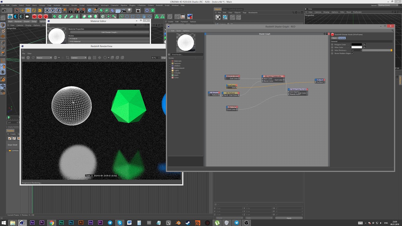This screenshot has height=226, width=402.
Task: Click the RenderView refresh icon
Action: point(33,58)
